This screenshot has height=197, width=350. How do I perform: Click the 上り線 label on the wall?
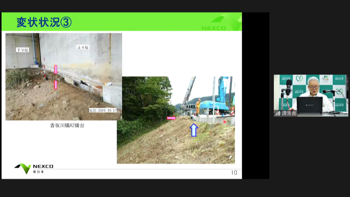click(x=83, y=47)
